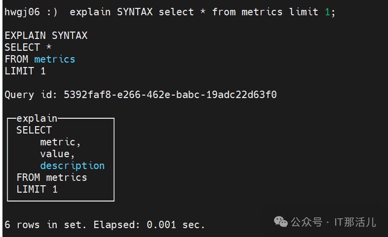Screen dimensions: 388x237
Task: Click the hwgj06 :) command prompt
Action: pos(31,12)
